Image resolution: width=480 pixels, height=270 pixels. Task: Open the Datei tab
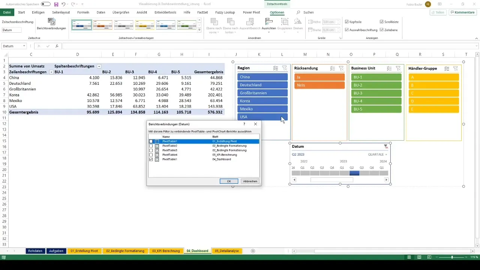coord(7,12)
